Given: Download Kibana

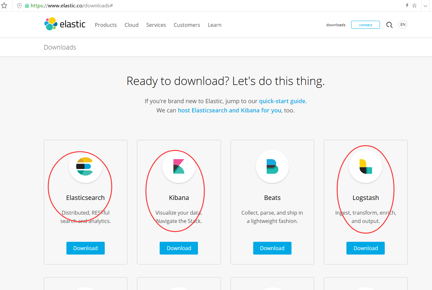Looking at the screenshot, I should click(179, 248).
